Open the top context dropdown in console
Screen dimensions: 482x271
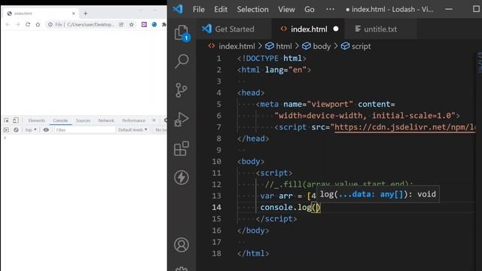point(31,129)
